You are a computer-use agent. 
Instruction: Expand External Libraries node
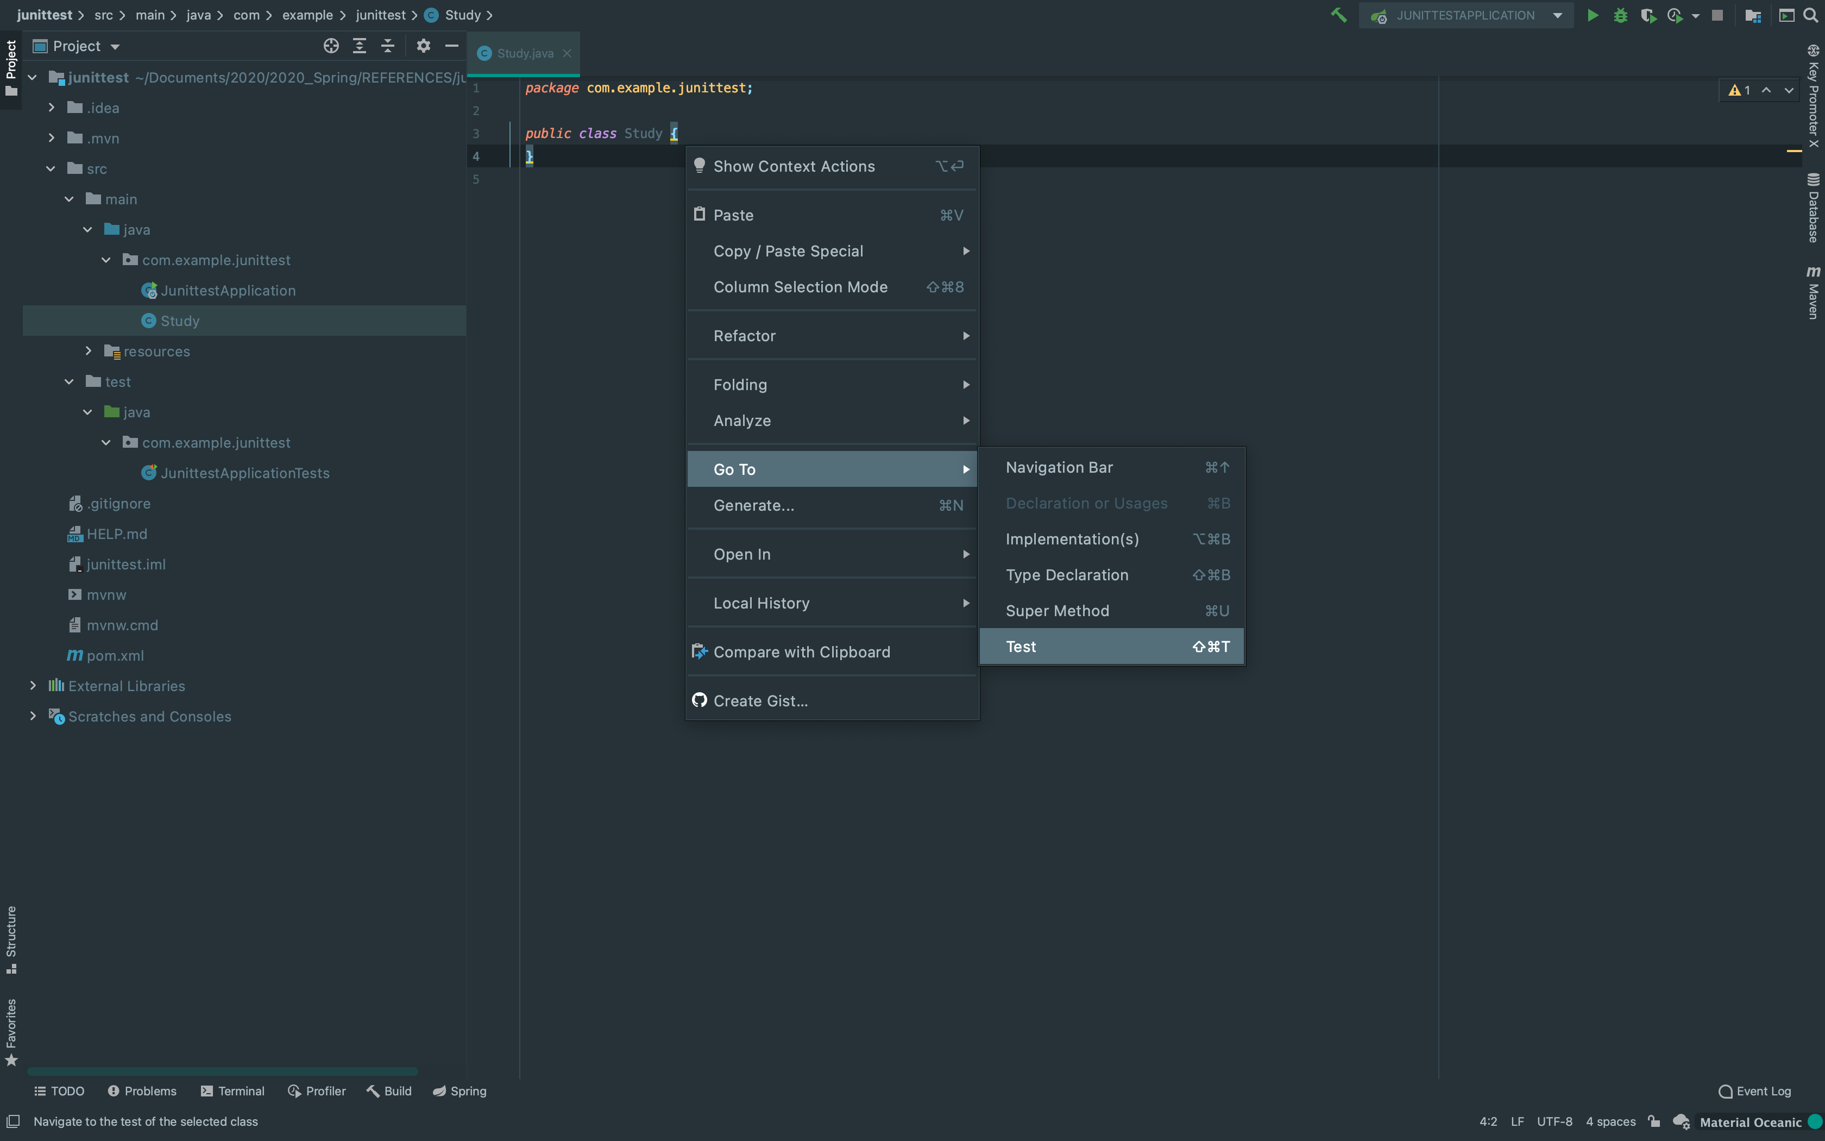pyautogui.click(x=33, y=685)
